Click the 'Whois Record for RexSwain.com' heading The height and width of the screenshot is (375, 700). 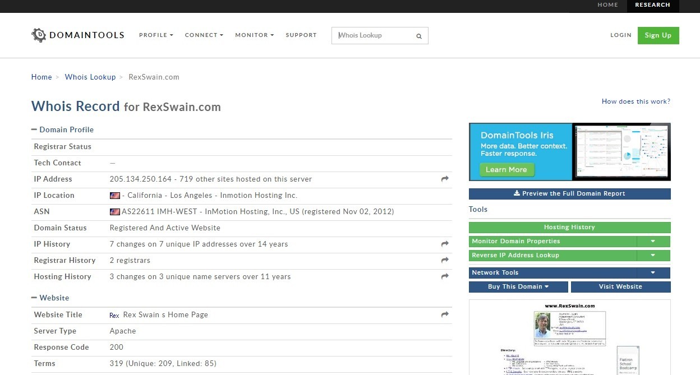pyautogui.click(x=126, y=107)
